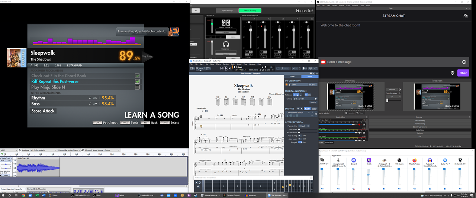The width and height of the screenshot is (476, 198).
Task: Click the orange track color swatch
Action: tap(286, 84)
